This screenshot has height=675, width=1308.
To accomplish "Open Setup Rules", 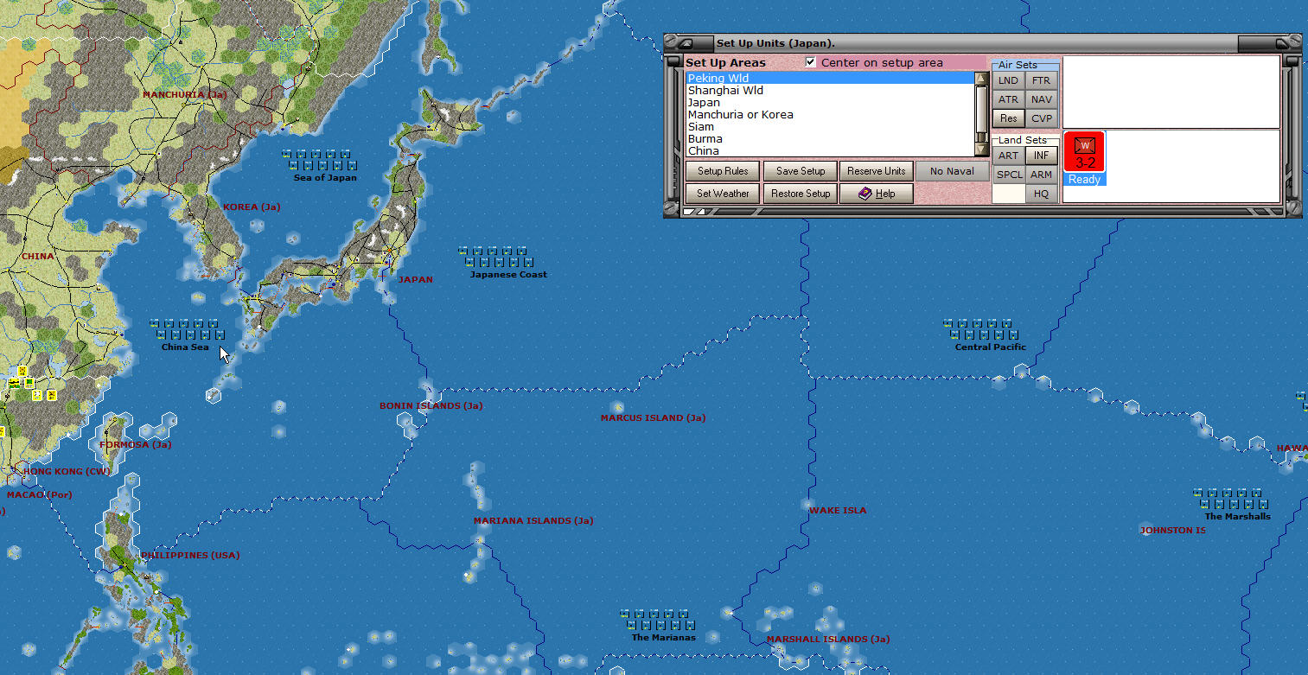I will tap(723, 171).
